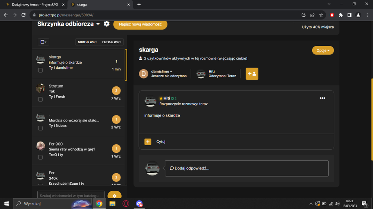
Task: Click the unread badge on Stratum conversation
Action: (116, 91)
